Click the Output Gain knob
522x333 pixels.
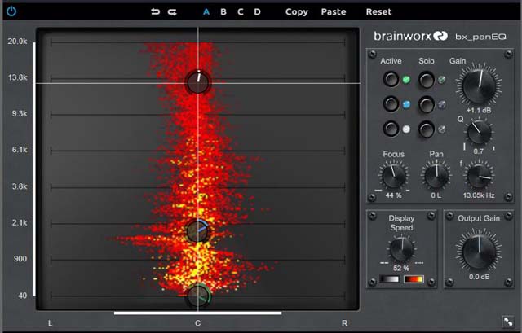click(x=478, y=254)
